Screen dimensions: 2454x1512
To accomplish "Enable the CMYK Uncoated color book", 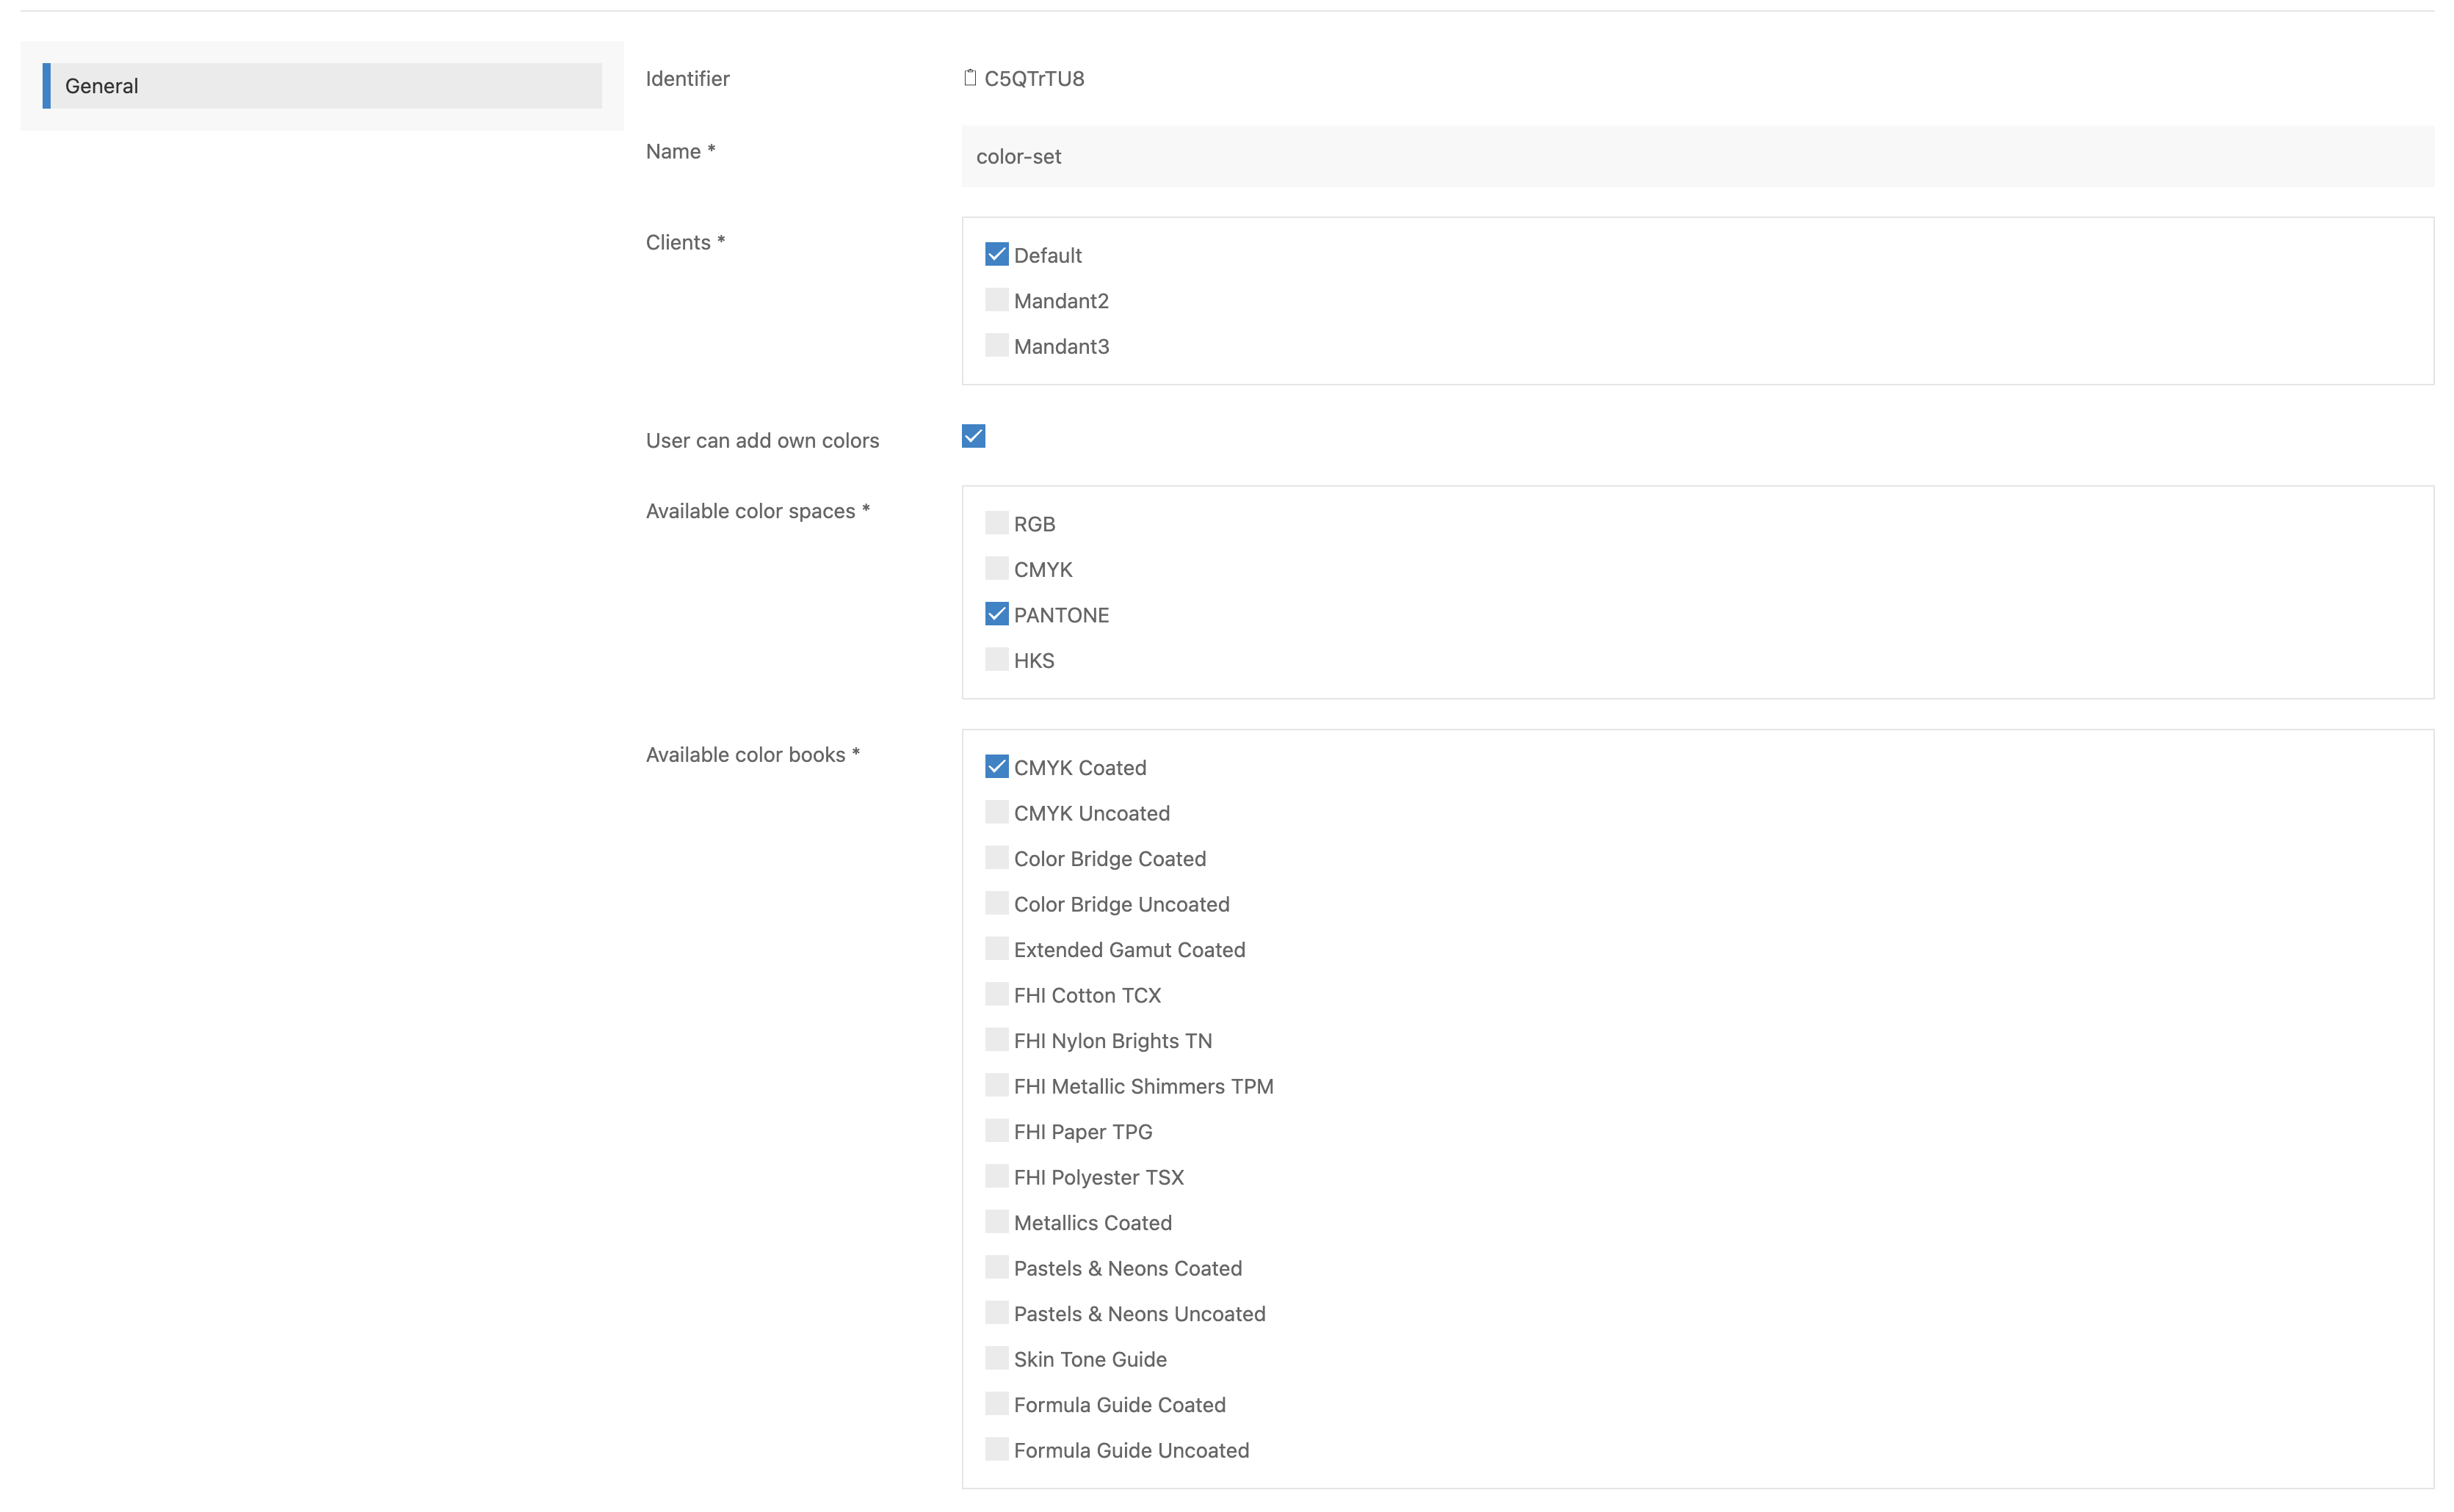I will (996, 812).
